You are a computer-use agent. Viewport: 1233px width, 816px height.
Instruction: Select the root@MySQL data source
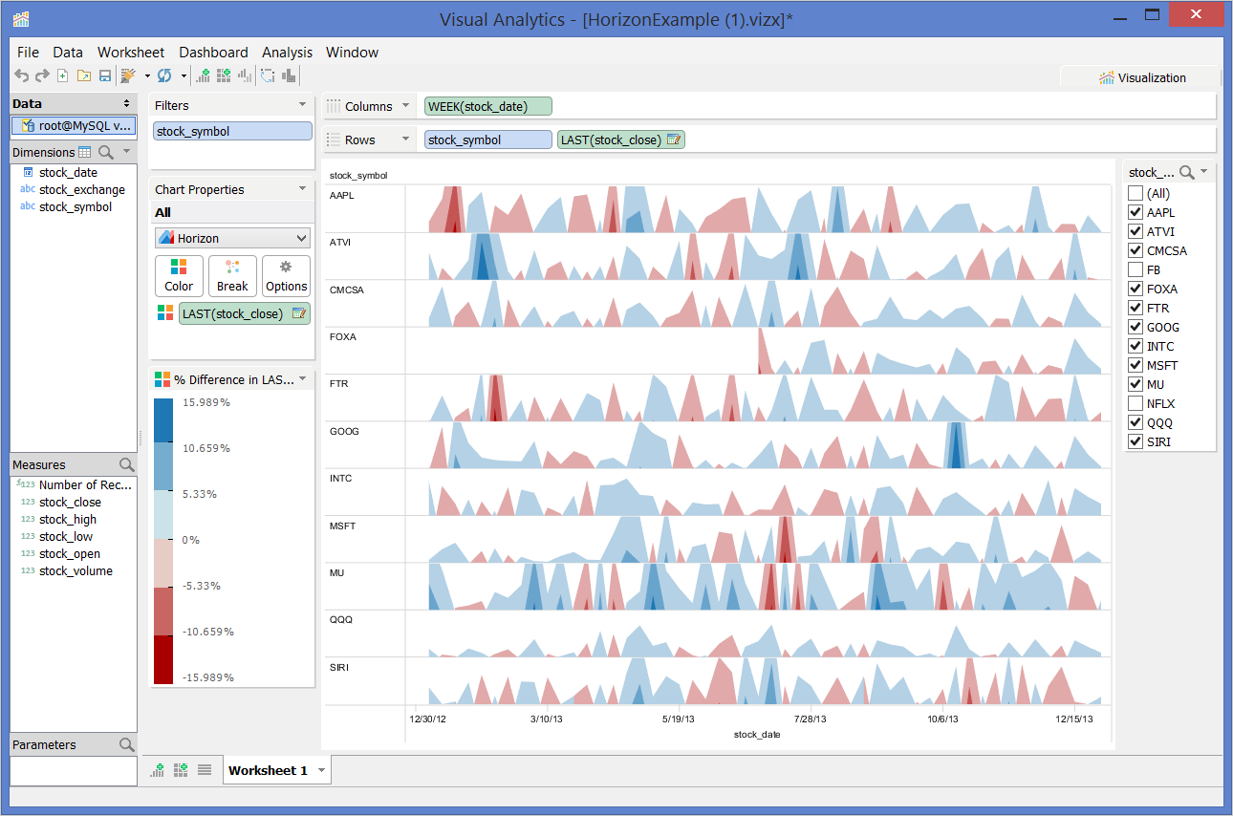[74, 125]
